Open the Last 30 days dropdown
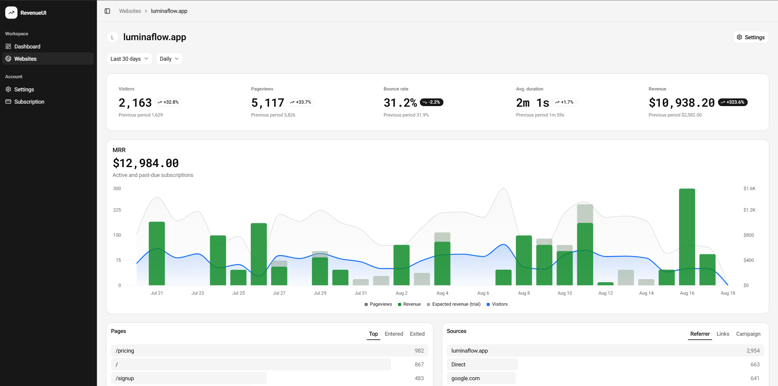 point(129,59)
